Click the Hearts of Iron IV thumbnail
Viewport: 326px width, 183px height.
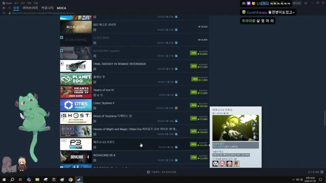[x=76, y=92]
